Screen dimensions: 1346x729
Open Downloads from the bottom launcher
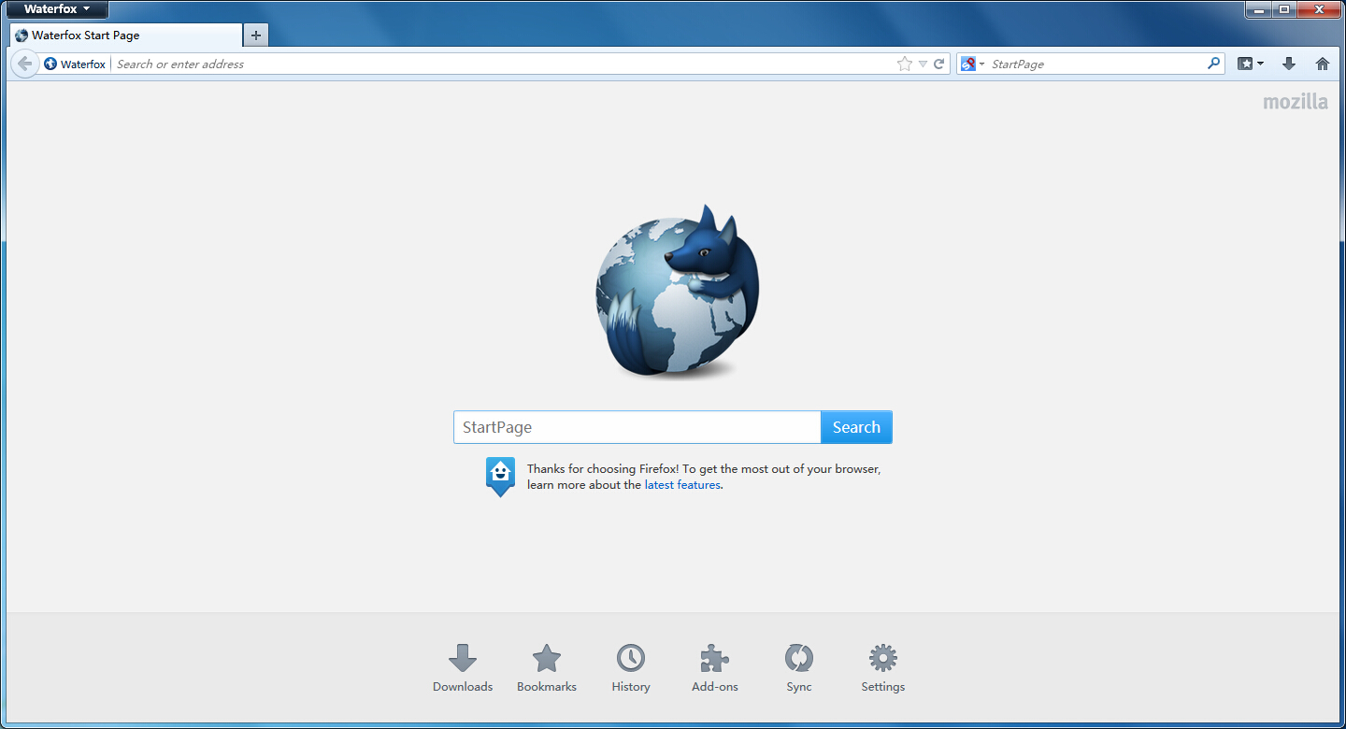(x=463, y=668)
